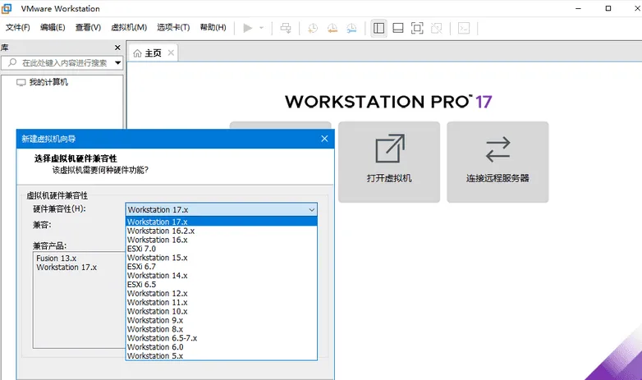Screen dimensions: 642x380
Task: Click the Open Virtual Machine (打开虚拟机) tile
Action: (389, 162)
